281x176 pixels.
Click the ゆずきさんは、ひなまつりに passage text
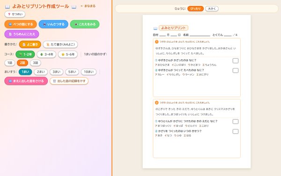(x=196, y=51)
